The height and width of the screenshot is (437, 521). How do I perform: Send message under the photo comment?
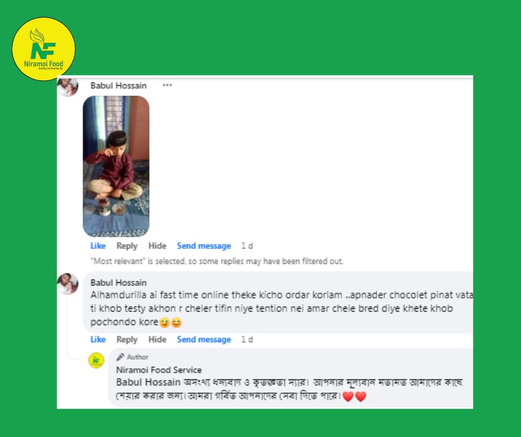pyautogui.click(x=203, y=246)
